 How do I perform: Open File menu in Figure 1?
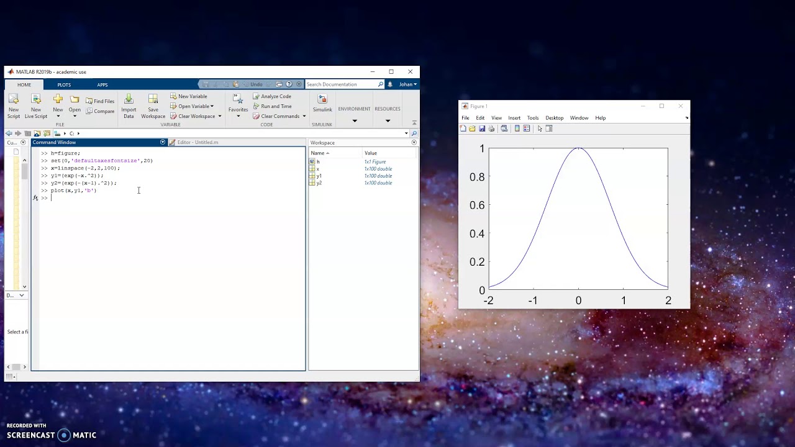(465, 118)
